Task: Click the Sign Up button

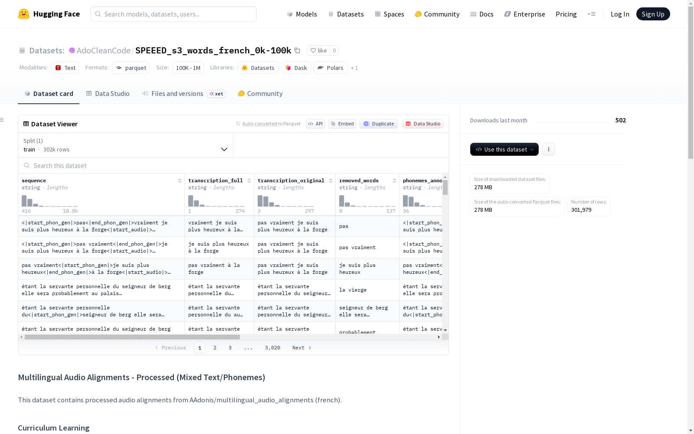Action: click(653, 14)
